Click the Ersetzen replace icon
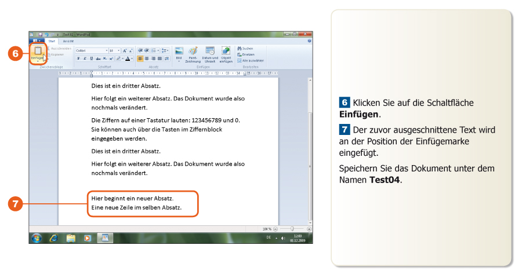This screenshot has width=522, height=278. click(x=245, y=54)
